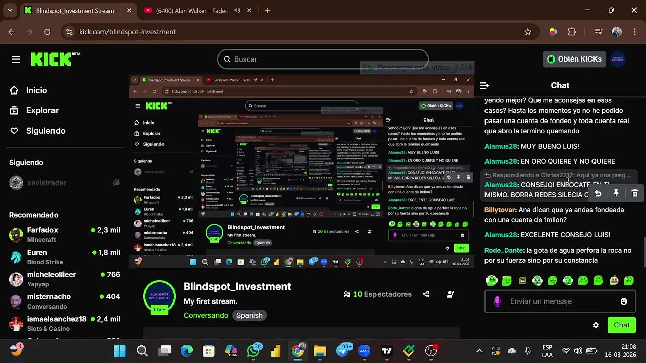Open the browser extensions puzzle icon
Viewport: 646px width, 363px height.
coord(572,32)
